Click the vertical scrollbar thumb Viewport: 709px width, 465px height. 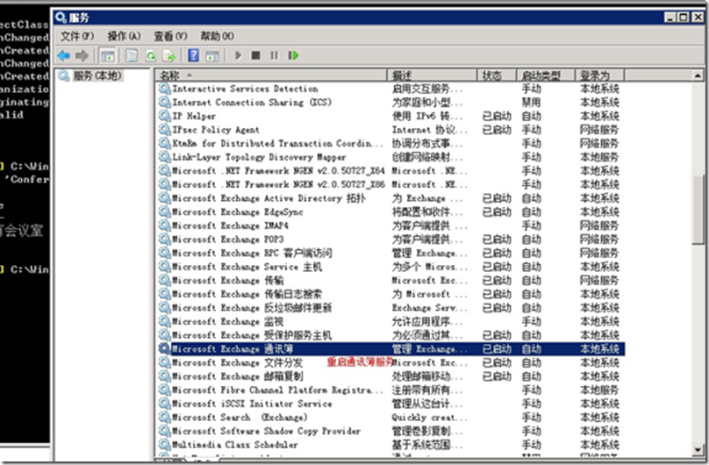[698, 210]
